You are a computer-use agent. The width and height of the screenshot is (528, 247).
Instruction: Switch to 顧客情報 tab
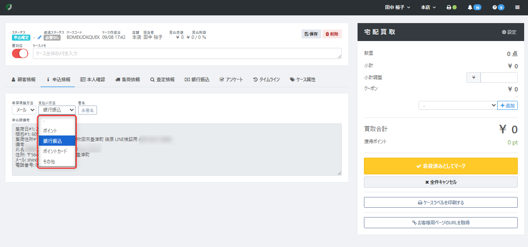pyautogui.click(x=23, y=79)
